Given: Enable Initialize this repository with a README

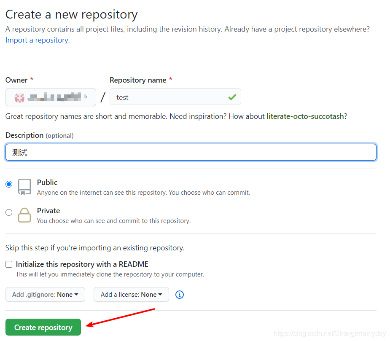Looking at the screenshot, I should 9,264.
